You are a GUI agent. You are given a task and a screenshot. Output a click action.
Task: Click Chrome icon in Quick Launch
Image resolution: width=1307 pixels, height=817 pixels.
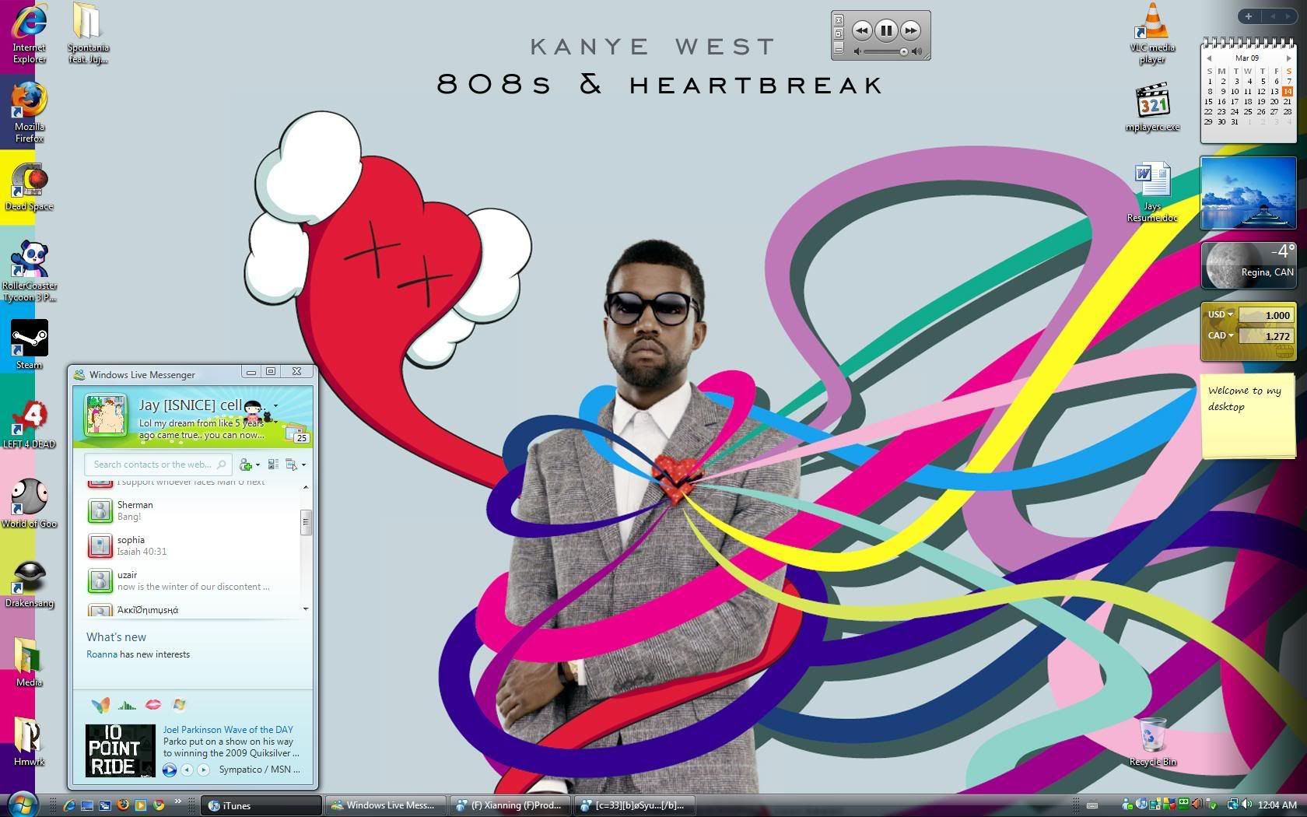[159, 805]
